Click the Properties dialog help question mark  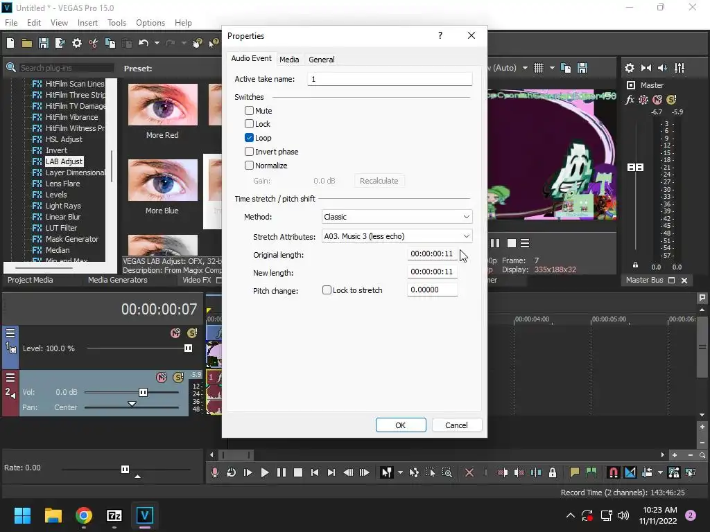(x=440, y=35)
